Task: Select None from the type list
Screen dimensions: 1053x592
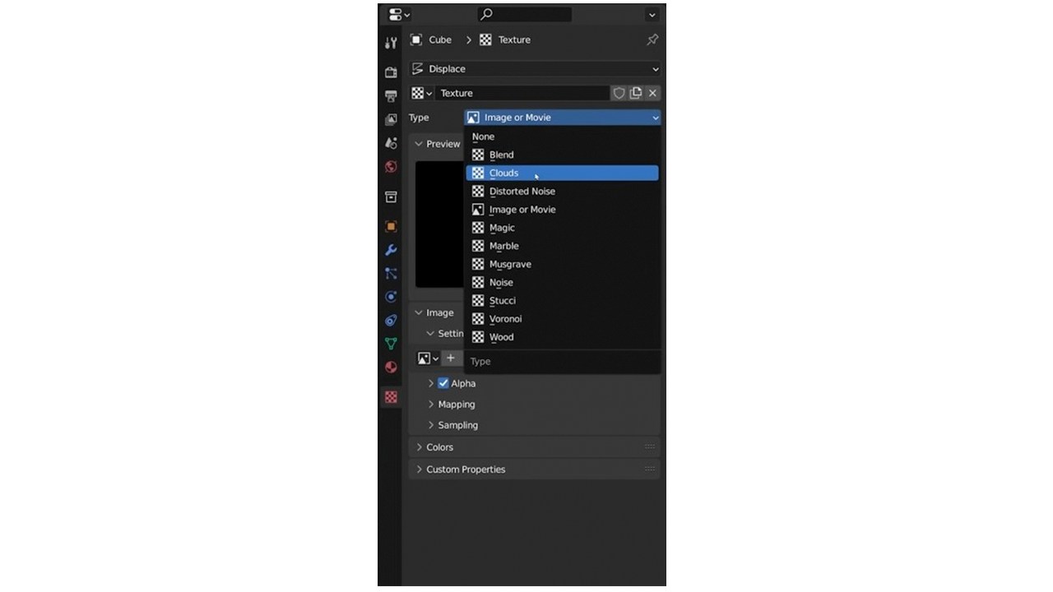Action: (x=563, y=136)
